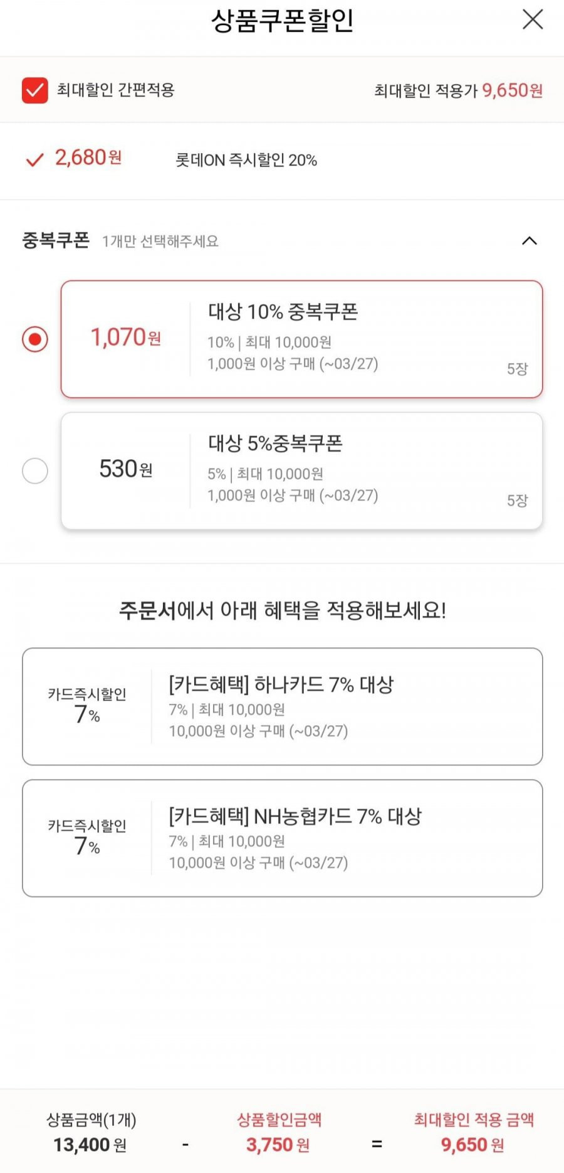The height and width of the screenshot is (1173, 564).
Task: Collapse the 중복쿠폰 section chevron
Action: click(x=530, y=241)
